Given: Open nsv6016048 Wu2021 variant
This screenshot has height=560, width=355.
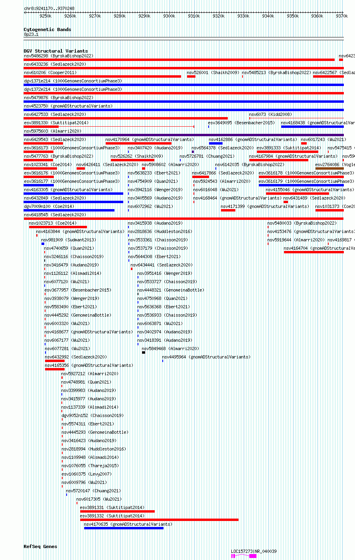Looking at the screenshot, I should point(216,190).
